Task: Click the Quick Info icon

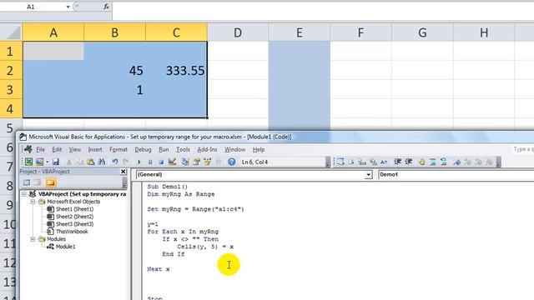Action: (x=362, y=162)
